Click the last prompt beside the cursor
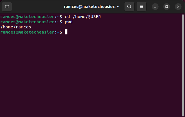 click(31, 32)
